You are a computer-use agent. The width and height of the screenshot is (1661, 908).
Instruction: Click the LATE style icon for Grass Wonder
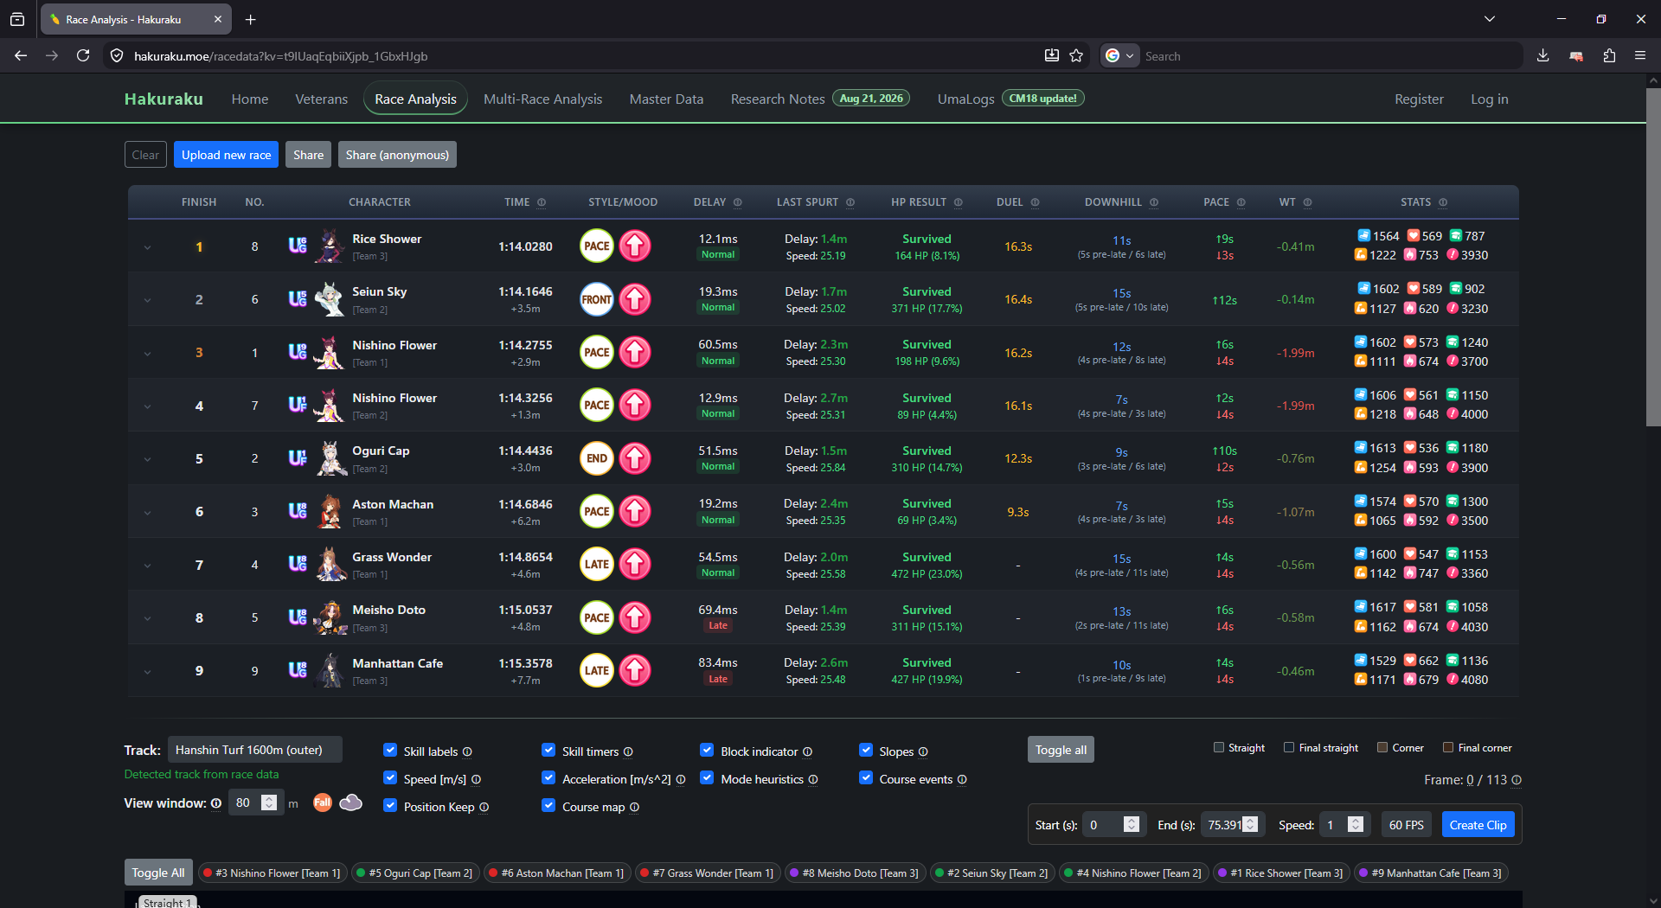click(596, 565)
